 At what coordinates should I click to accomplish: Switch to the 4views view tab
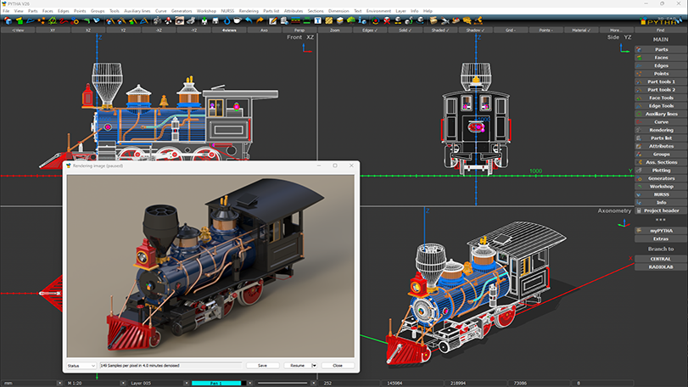[229, 30]
